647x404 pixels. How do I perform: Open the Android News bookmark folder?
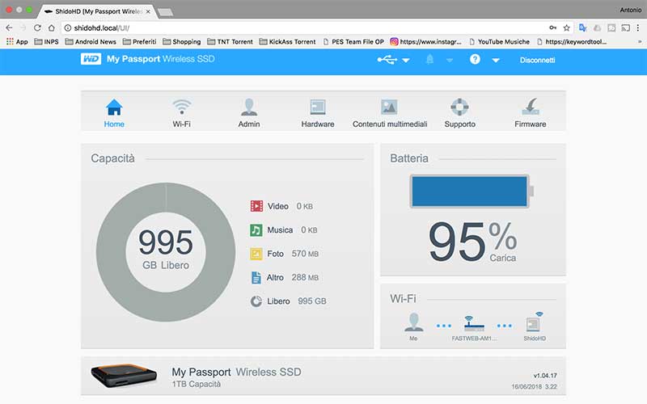pyautogui.click(x=91, y=42)
